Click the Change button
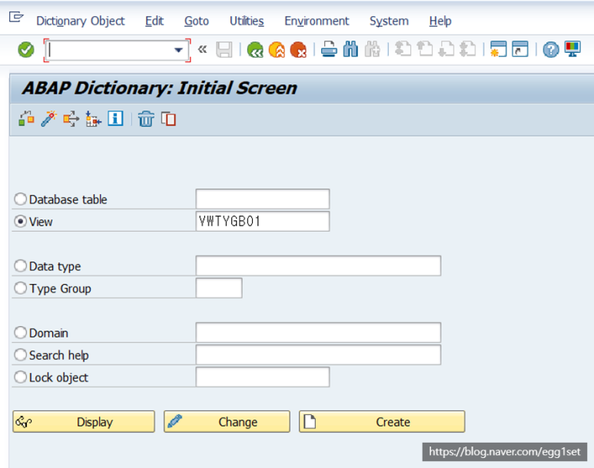The image size is (594, 468). click(227, 421)
